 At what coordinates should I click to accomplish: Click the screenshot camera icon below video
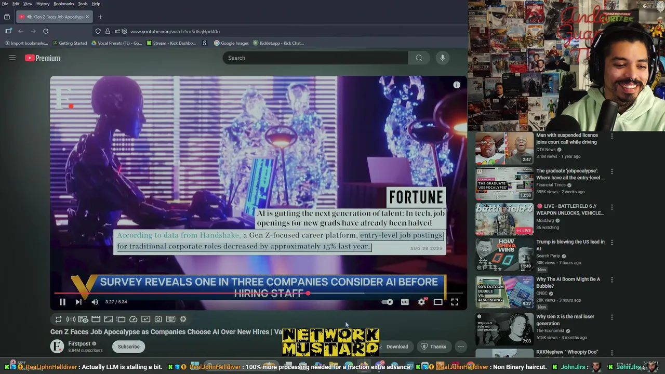tap(158, 319)
